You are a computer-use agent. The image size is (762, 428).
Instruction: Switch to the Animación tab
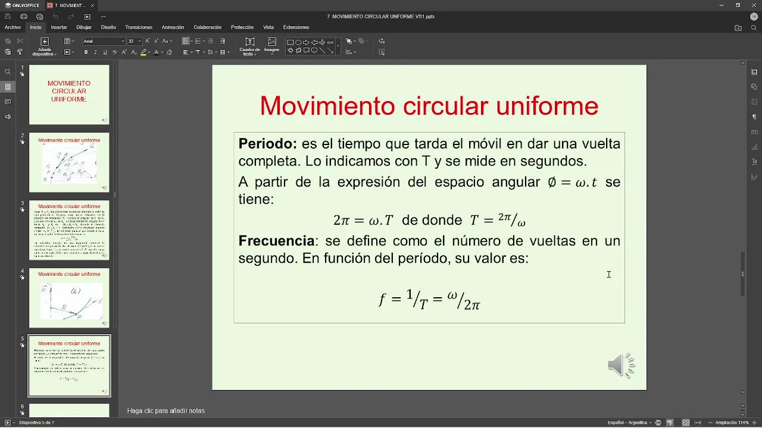pyautogui.click(x=173, y=27)
